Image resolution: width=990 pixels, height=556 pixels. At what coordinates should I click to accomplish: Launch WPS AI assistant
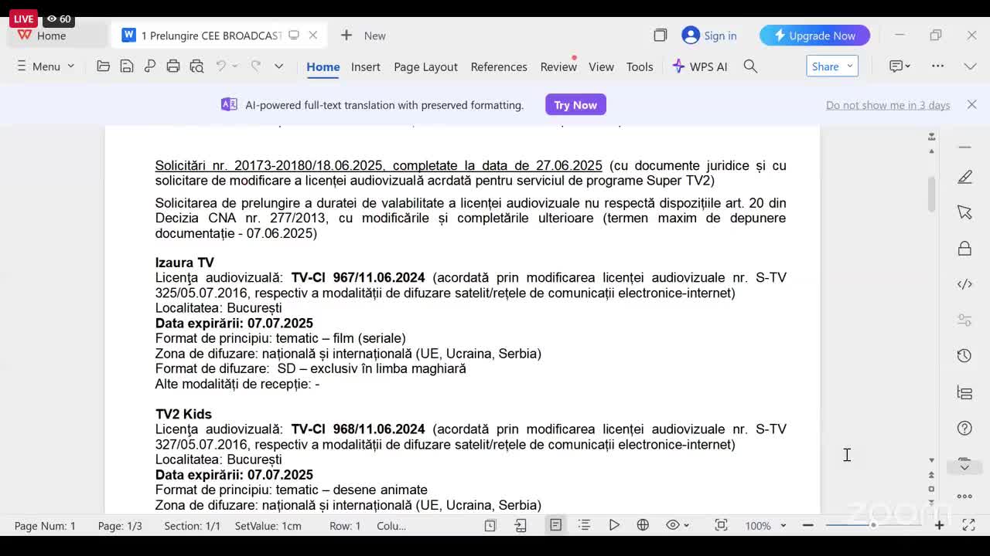coord(700,66)
